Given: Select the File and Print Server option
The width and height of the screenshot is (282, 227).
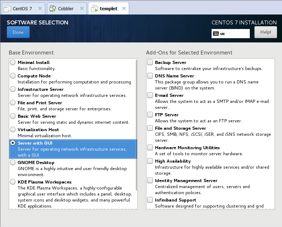Looking at the screenshot, I should click(13, 103).
